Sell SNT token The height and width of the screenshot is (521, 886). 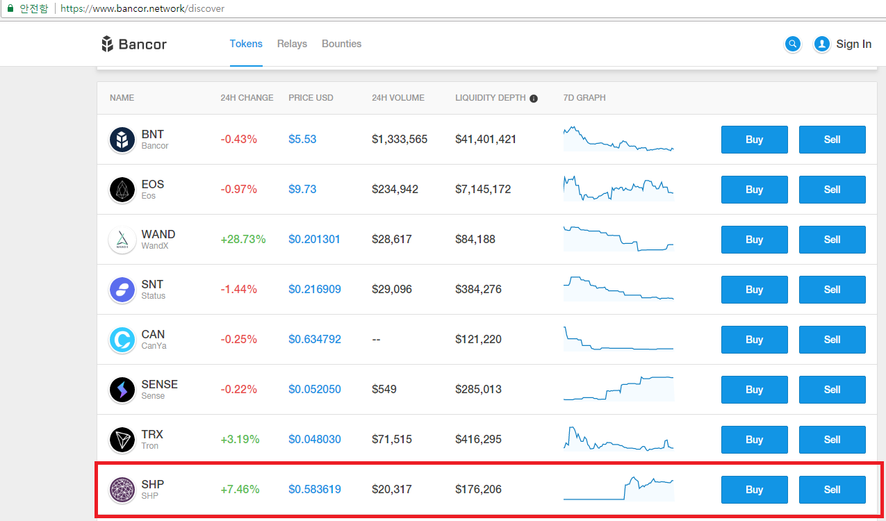point(832,290)
